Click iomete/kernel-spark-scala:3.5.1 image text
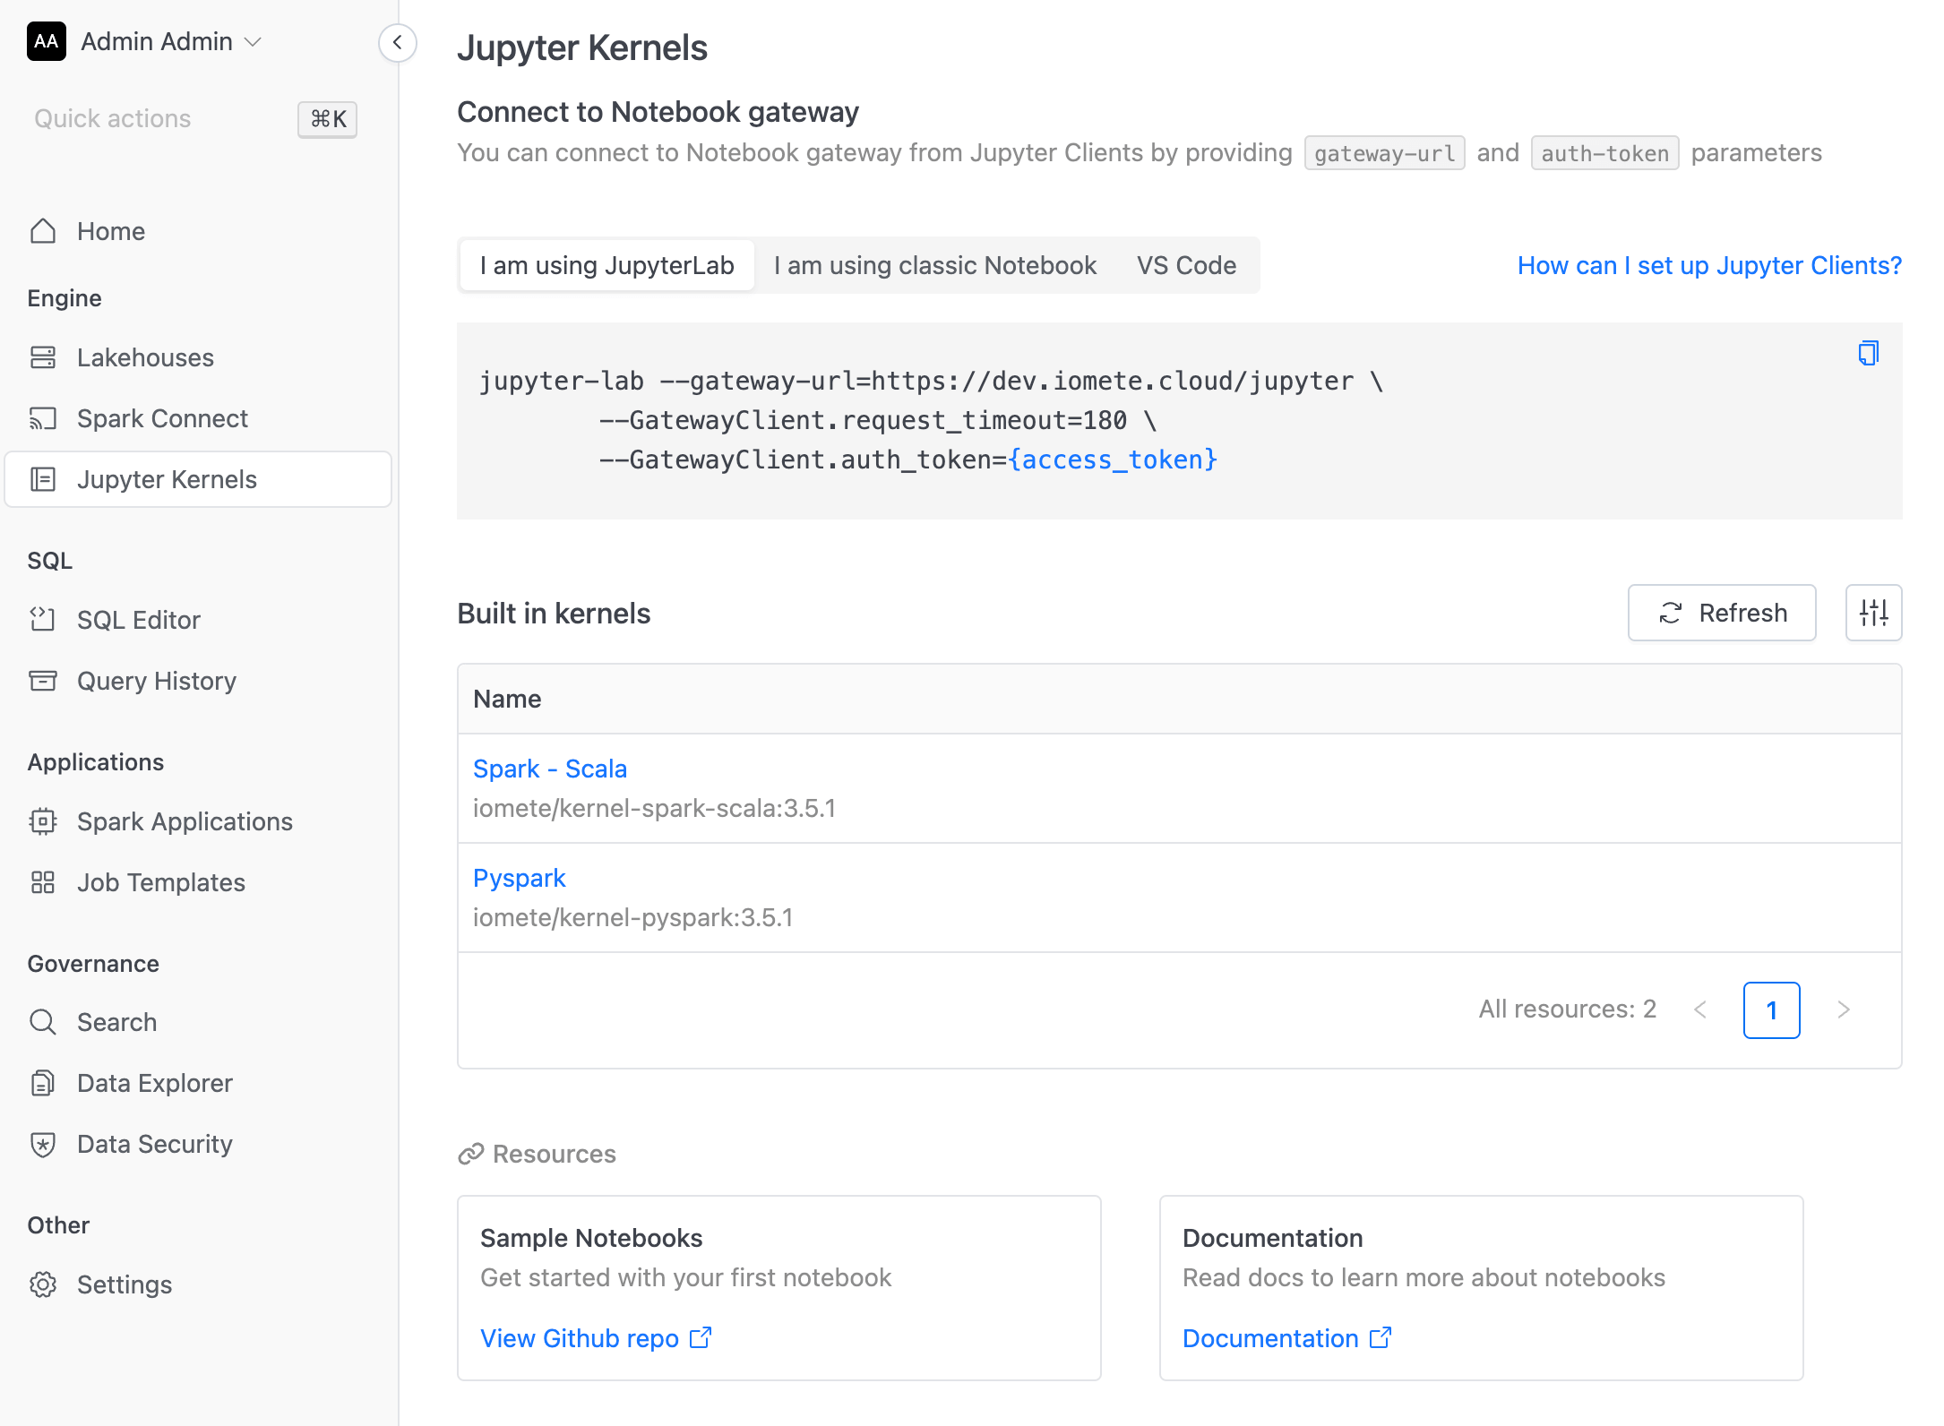 tap(654, 808)
